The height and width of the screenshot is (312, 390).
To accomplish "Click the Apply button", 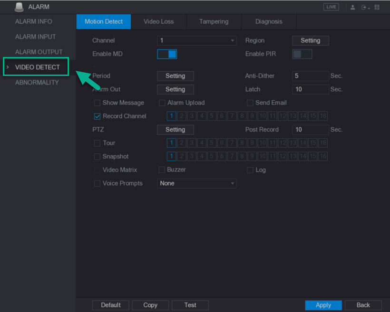I will (323, 305).
